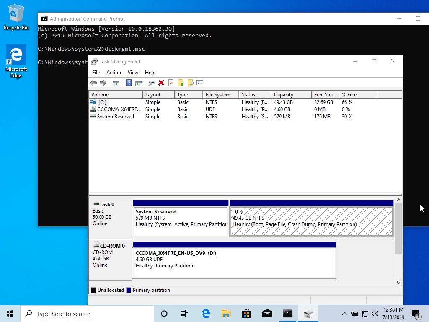Open the View menu

pyautogui.click(x=133, y=73)
